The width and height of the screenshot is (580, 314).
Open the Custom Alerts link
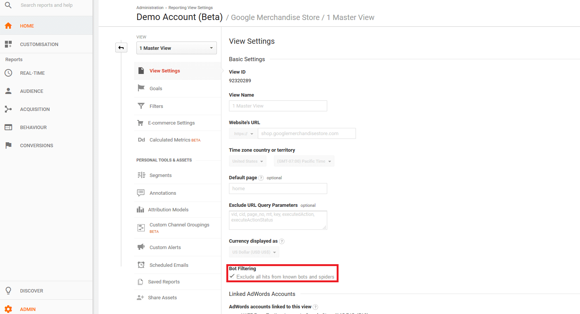pos(165,247)
